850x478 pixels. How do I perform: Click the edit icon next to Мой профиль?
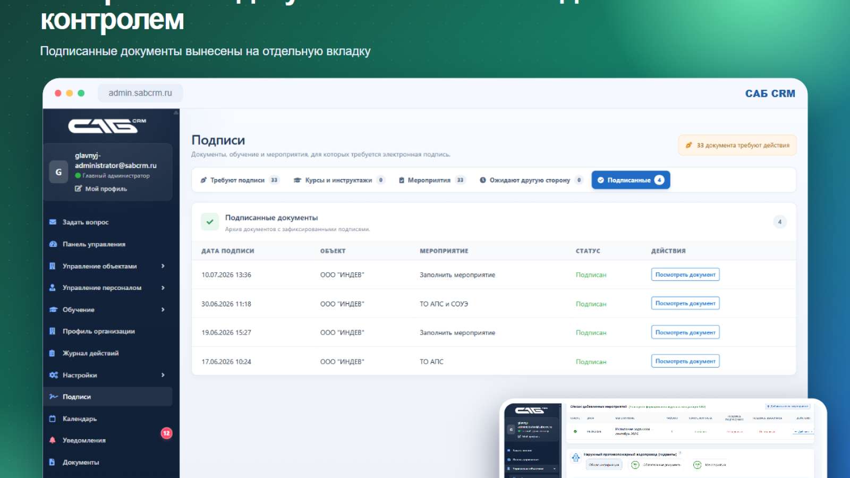79,189
